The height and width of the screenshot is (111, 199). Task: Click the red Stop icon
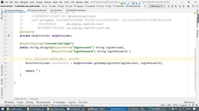tap(183, 6)
